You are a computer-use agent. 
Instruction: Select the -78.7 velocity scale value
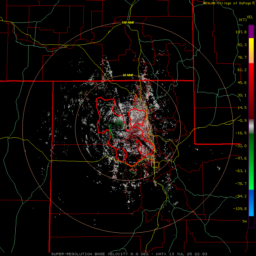(241, 184)
